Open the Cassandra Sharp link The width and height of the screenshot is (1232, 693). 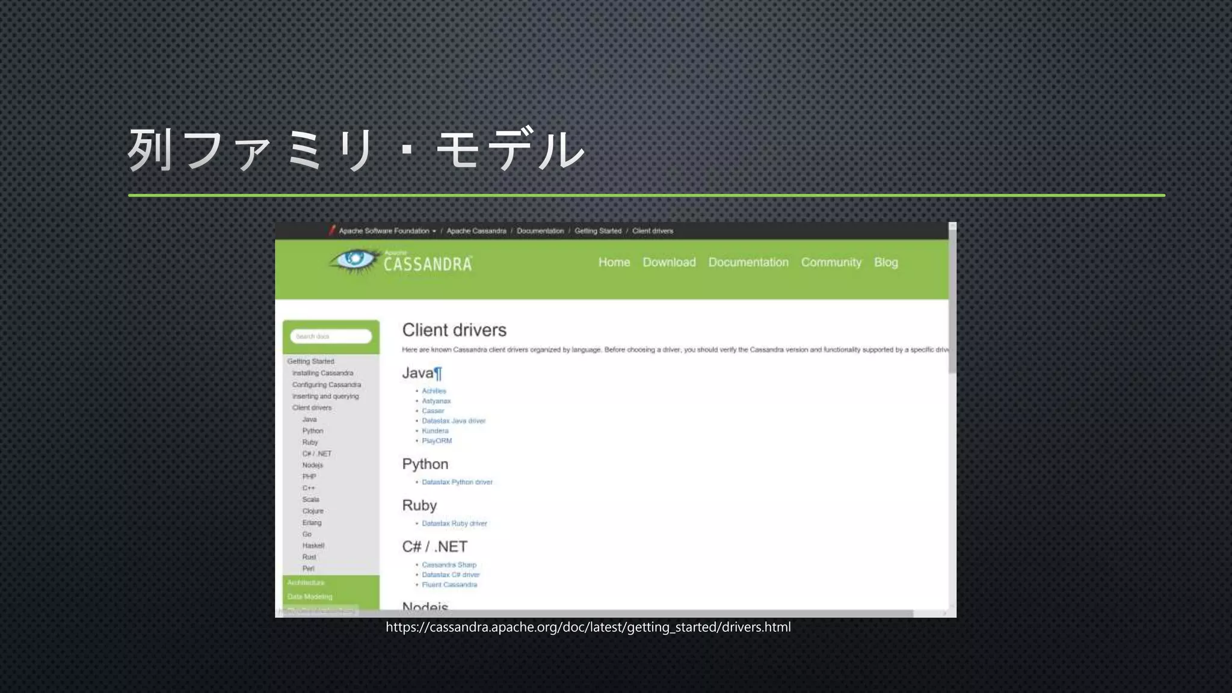449,565
